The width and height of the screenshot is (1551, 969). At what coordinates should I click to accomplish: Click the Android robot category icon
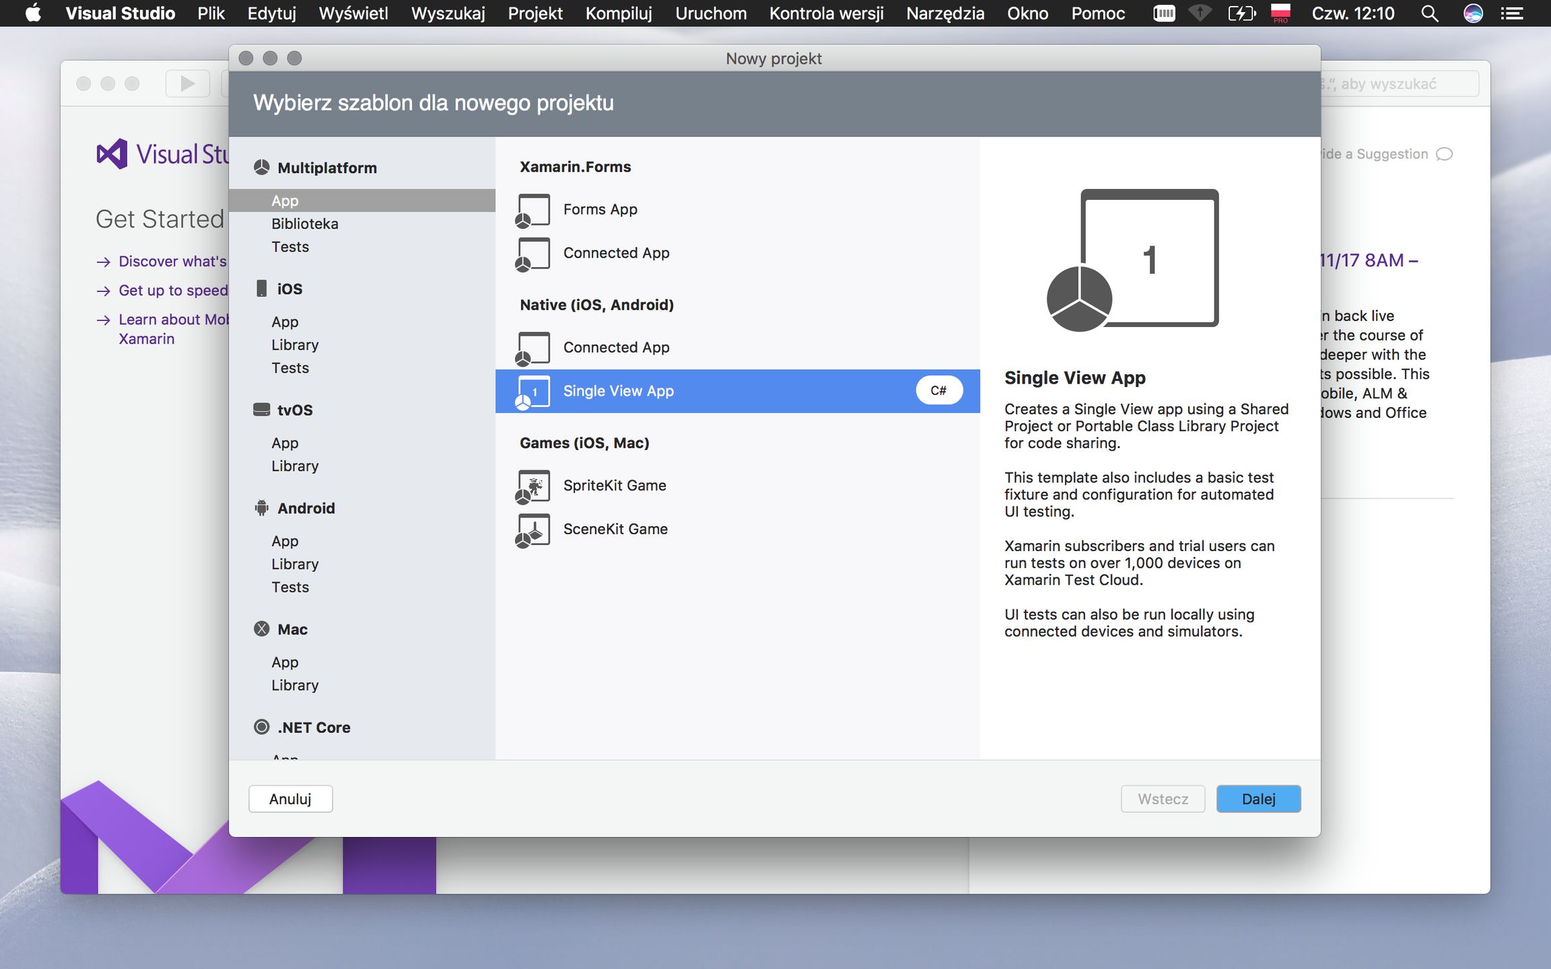(x=262, y=508)
